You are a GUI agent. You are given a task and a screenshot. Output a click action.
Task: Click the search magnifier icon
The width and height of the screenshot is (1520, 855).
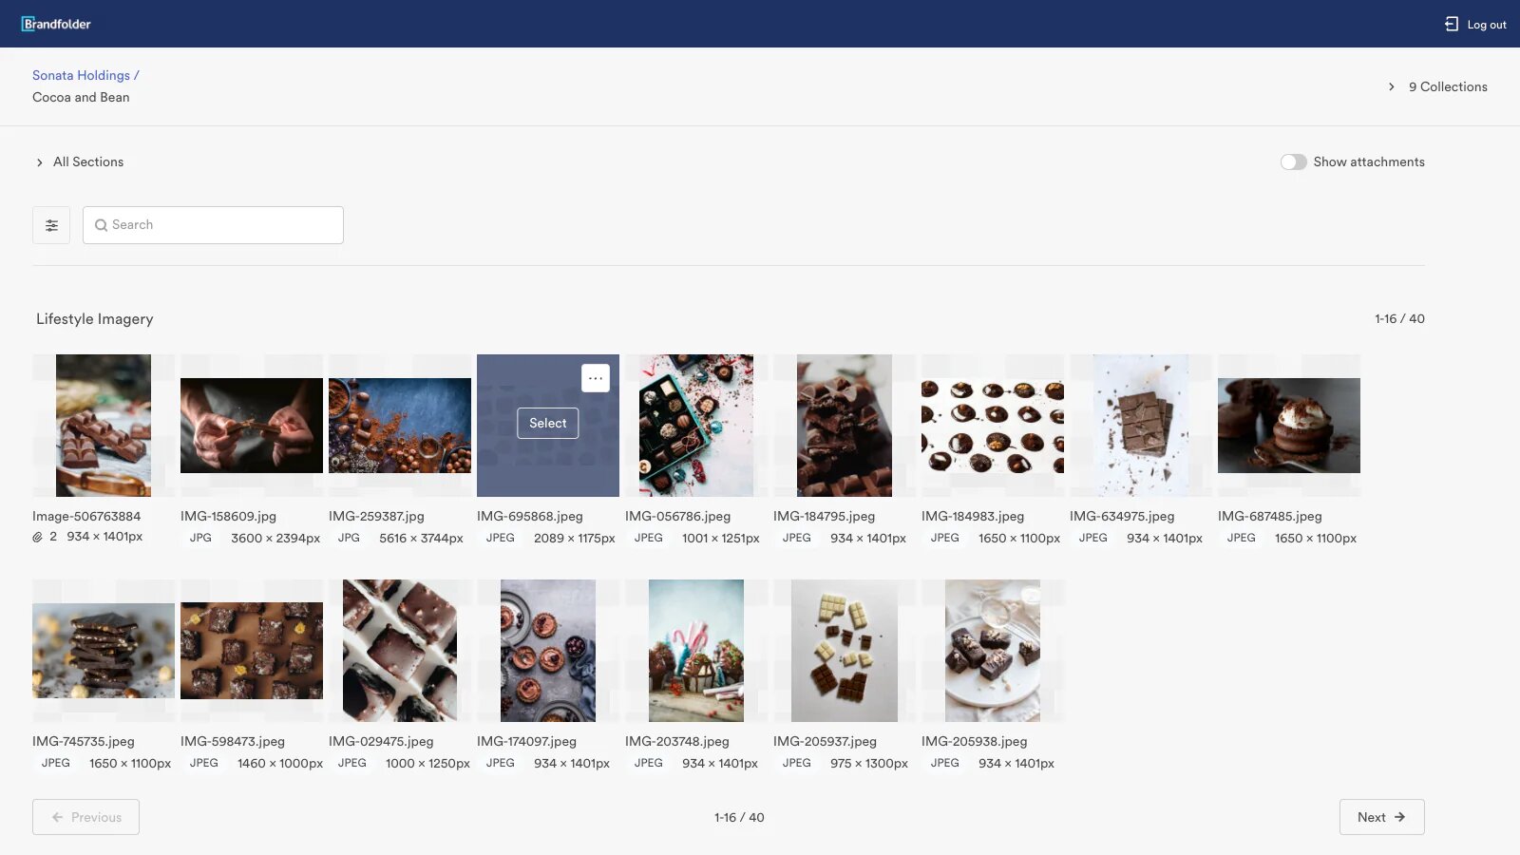(x=101, y=225)
